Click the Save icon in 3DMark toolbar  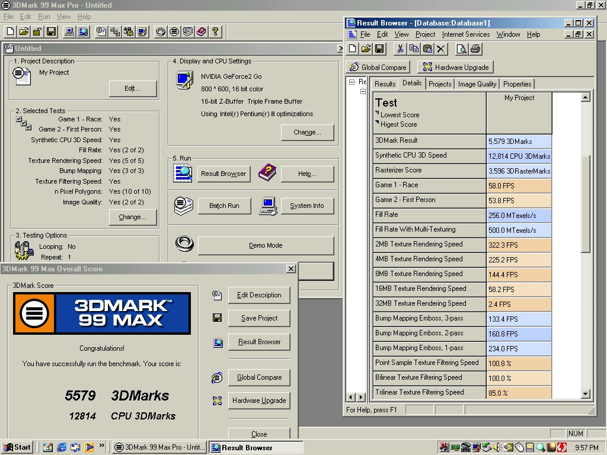pyautogui.click(x=52, y=31)
